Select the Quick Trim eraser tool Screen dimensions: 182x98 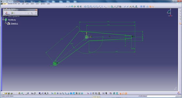[130, 7]
